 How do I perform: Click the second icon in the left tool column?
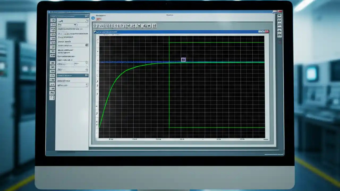click(52, 25)
